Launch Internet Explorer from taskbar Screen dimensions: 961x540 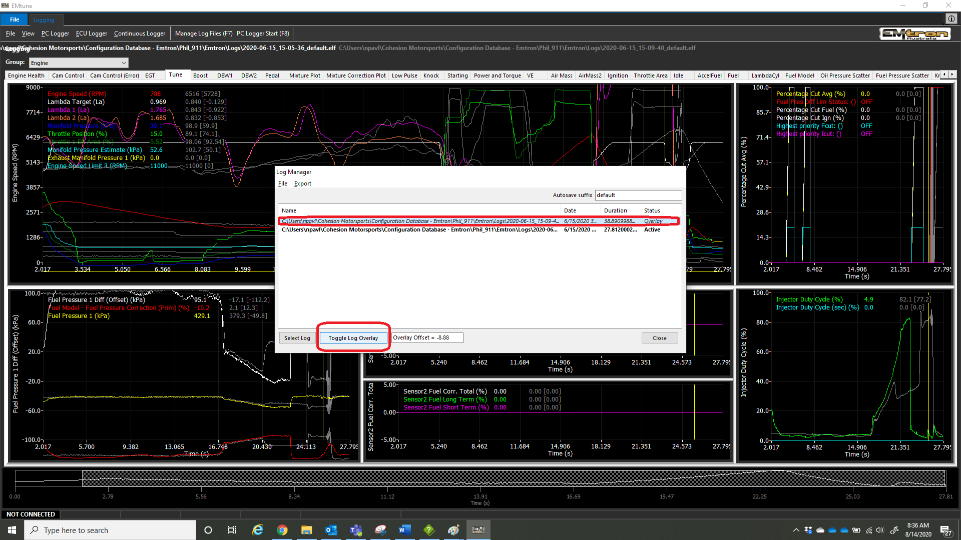tap(258, 530)
